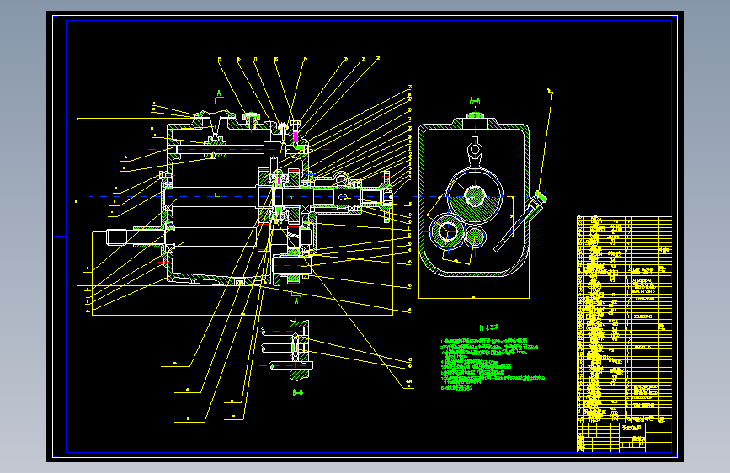Click the B-B detail view label
The width and height of the screenshot is (730, 473).
[298, 392]
